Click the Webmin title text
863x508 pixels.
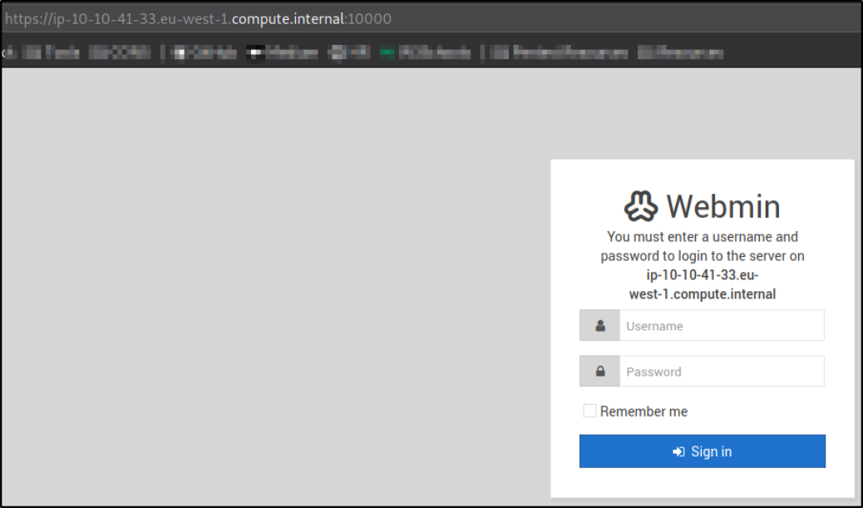tap(723, 206)
